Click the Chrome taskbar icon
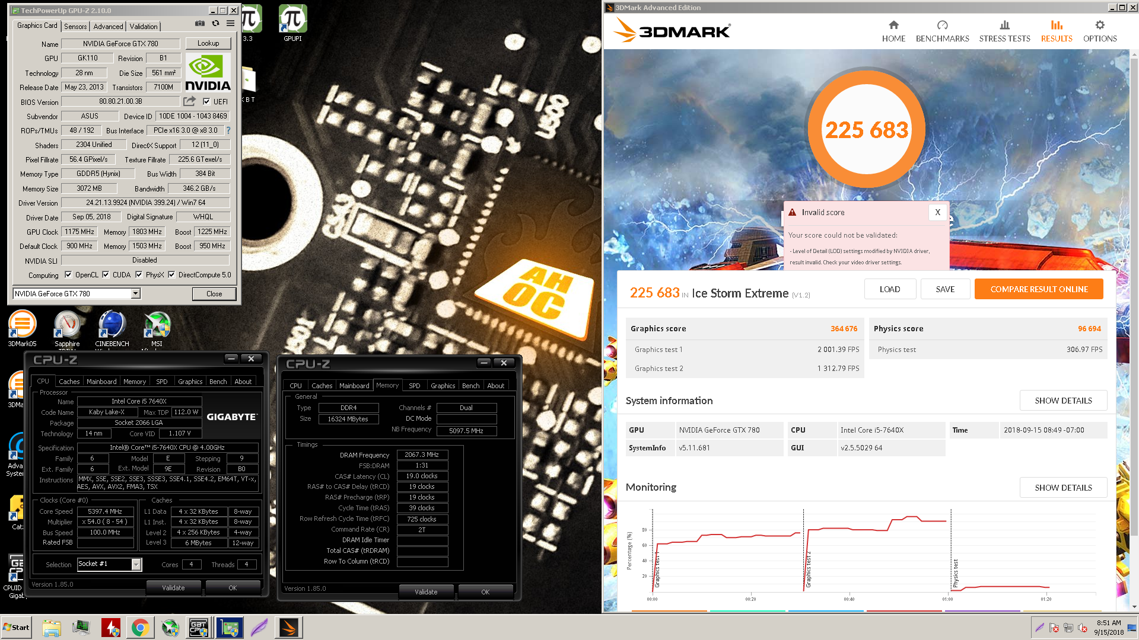1139x640 pixels. [x=140, y=628]
